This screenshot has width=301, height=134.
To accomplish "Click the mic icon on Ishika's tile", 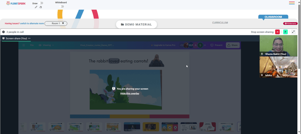I will coord(262,75).
